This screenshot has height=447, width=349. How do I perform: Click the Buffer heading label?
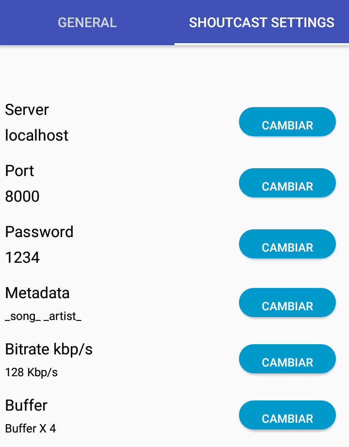26,405
